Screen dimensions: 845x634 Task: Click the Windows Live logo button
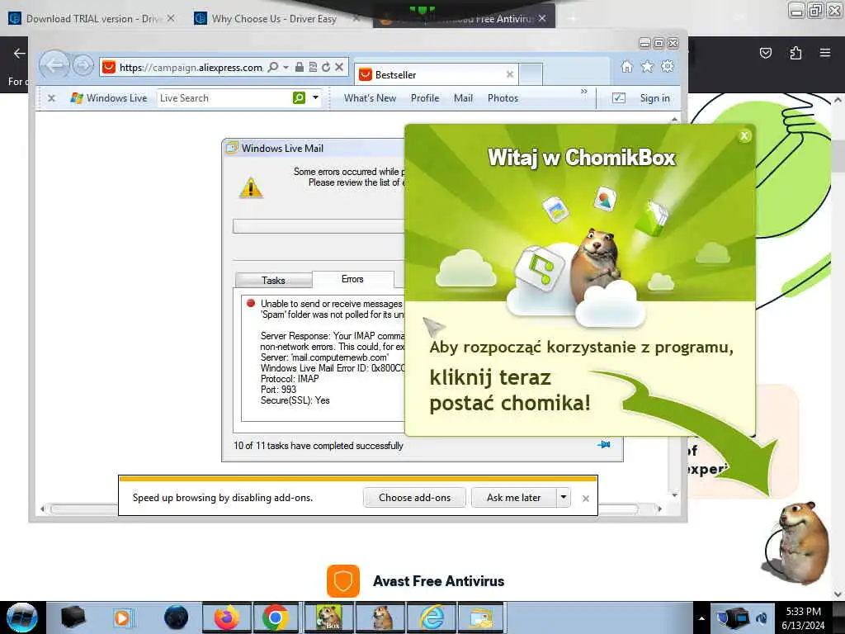tap(110, 98)
